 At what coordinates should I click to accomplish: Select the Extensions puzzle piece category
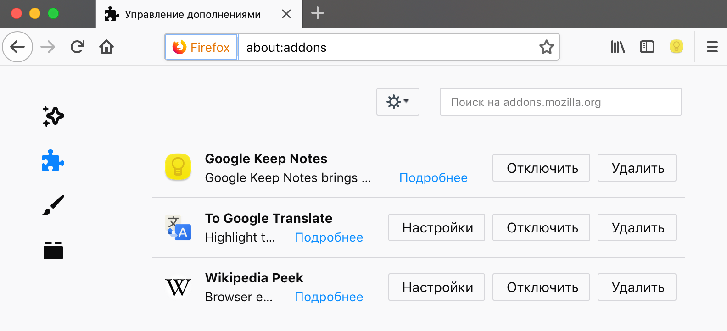pyautogui.click(x=53, y=161)
